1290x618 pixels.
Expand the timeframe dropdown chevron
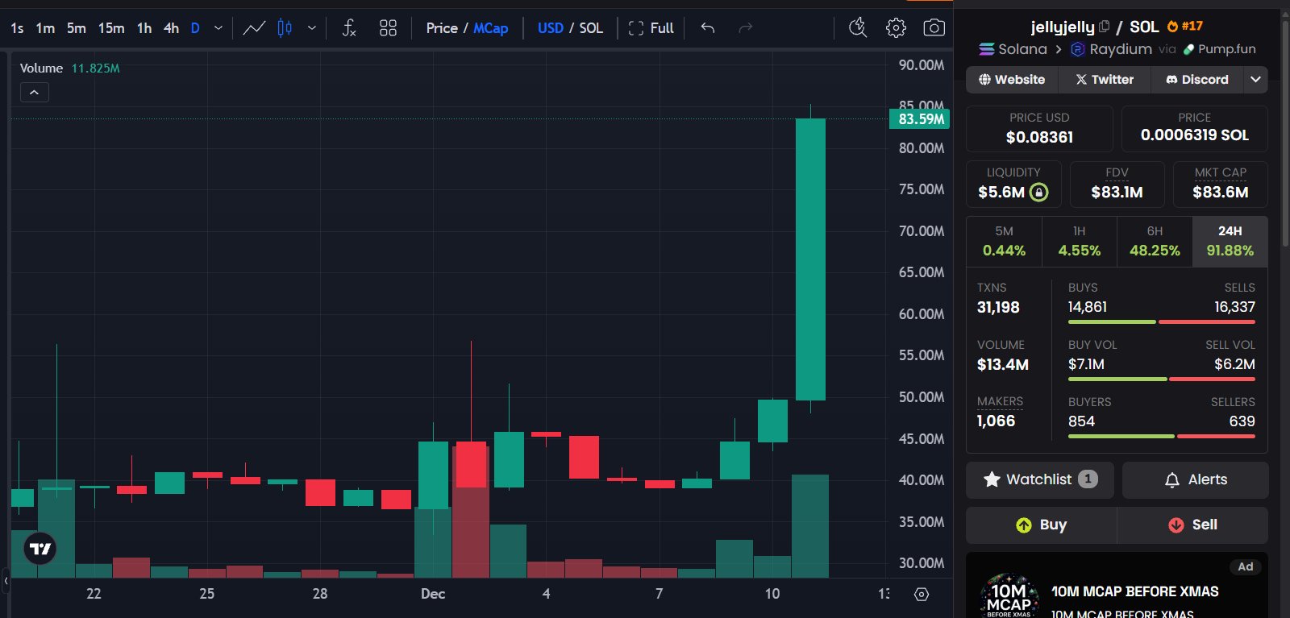click(x=218, y=28)
